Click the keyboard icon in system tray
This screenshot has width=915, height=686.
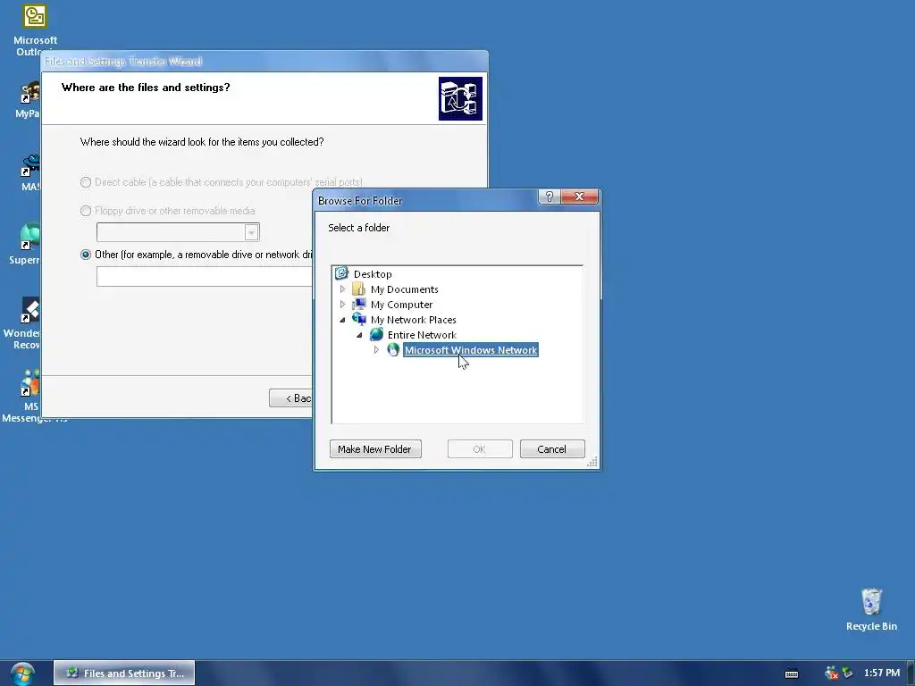pyautogui.click(x=792, y=673)
